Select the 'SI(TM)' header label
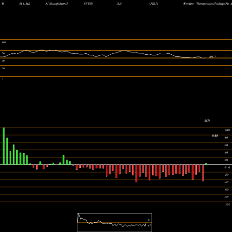Screen dimensions: 232x232 (x=88, y=4)
